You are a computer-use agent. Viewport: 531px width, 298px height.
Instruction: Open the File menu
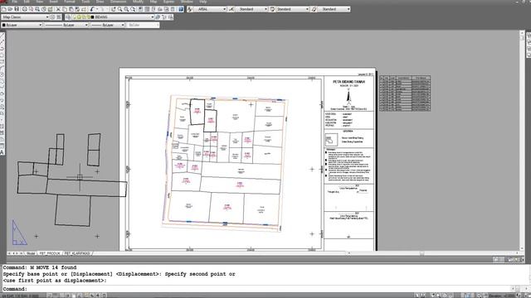pyautogui.click(x=15, y=2)
